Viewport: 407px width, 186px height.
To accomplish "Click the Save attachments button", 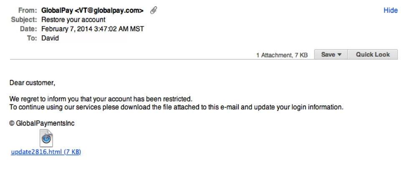I will click(331, 55).
